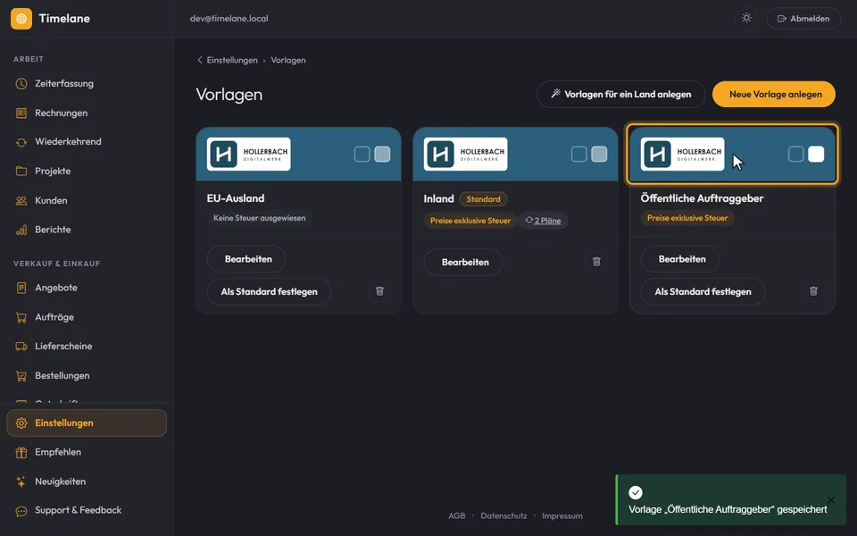Pick the light gray swatch on Inland card
Screen dimensions: 857x536
600,155
